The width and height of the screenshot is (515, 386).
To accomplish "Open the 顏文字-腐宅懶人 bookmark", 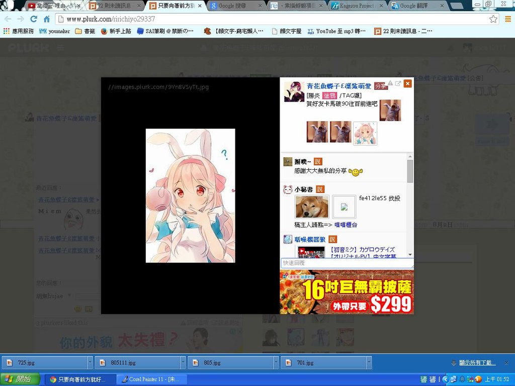I will 233,31.
